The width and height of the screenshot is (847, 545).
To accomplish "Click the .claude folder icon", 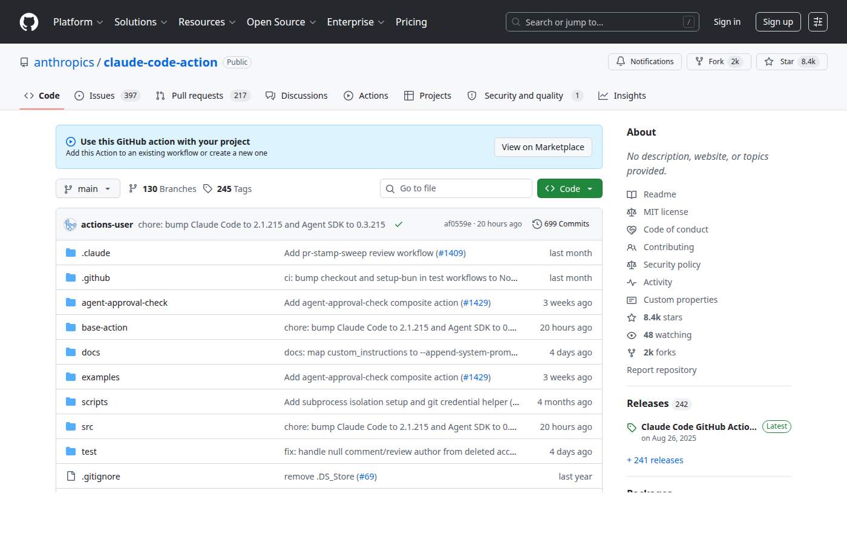I will (x=71, y=253).
